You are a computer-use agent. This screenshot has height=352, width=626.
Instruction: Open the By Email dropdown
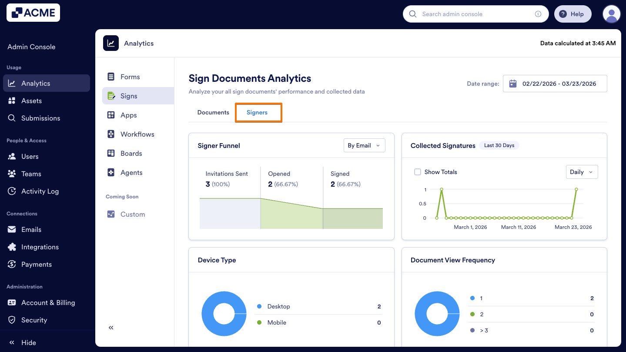(x=364, y=145)
